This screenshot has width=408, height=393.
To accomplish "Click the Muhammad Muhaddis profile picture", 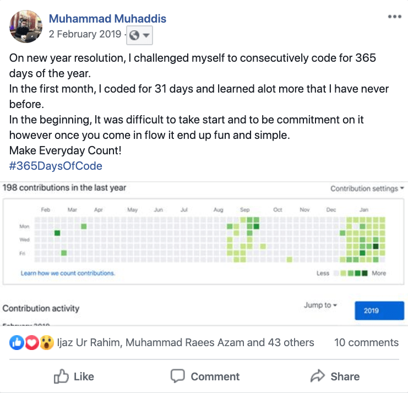I will pos(26,26).
